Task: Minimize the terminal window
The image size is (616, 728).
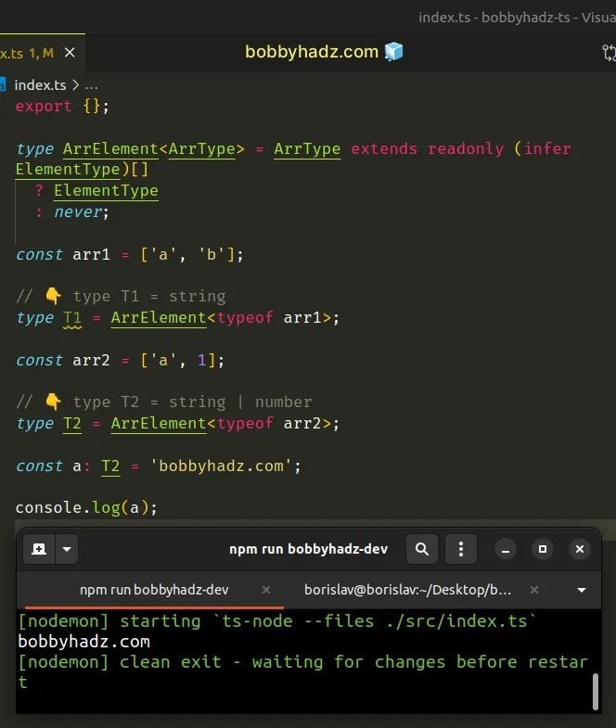Action: click(x=506, y=550)
